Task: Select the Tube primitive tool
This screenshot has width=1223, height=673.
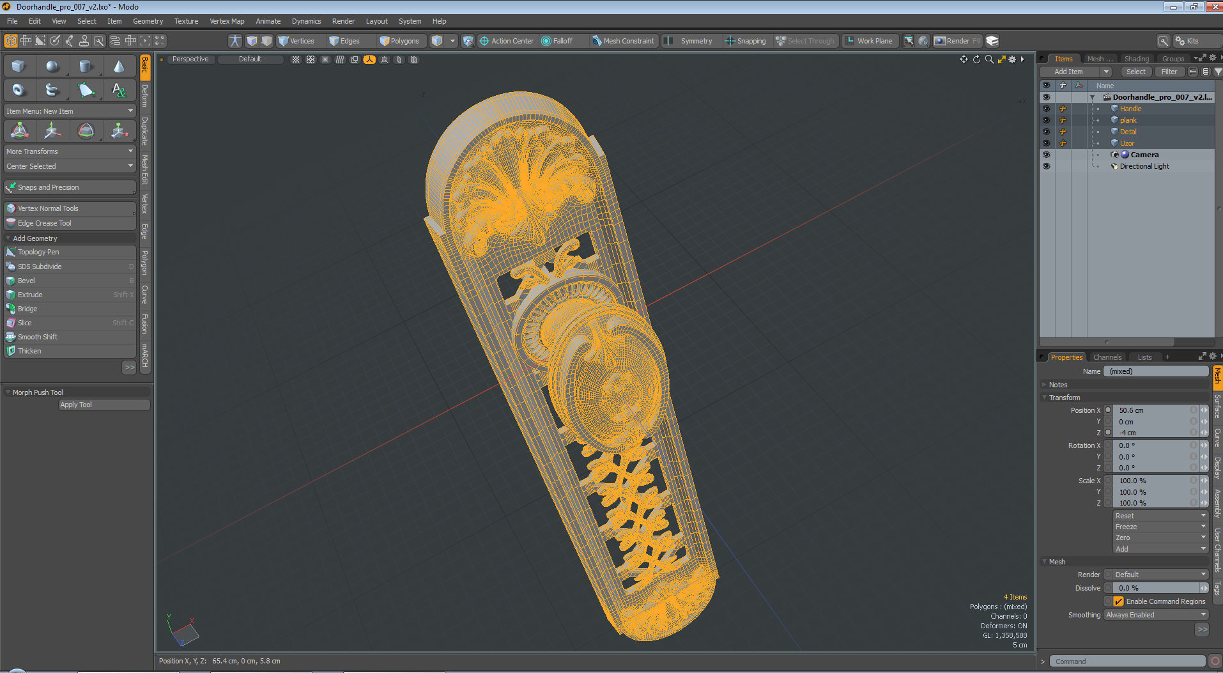Action: coord(52,90)
